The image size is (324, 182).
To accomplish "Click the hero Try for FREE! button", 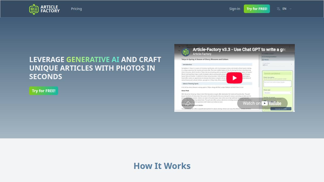I will pos(43,91).
